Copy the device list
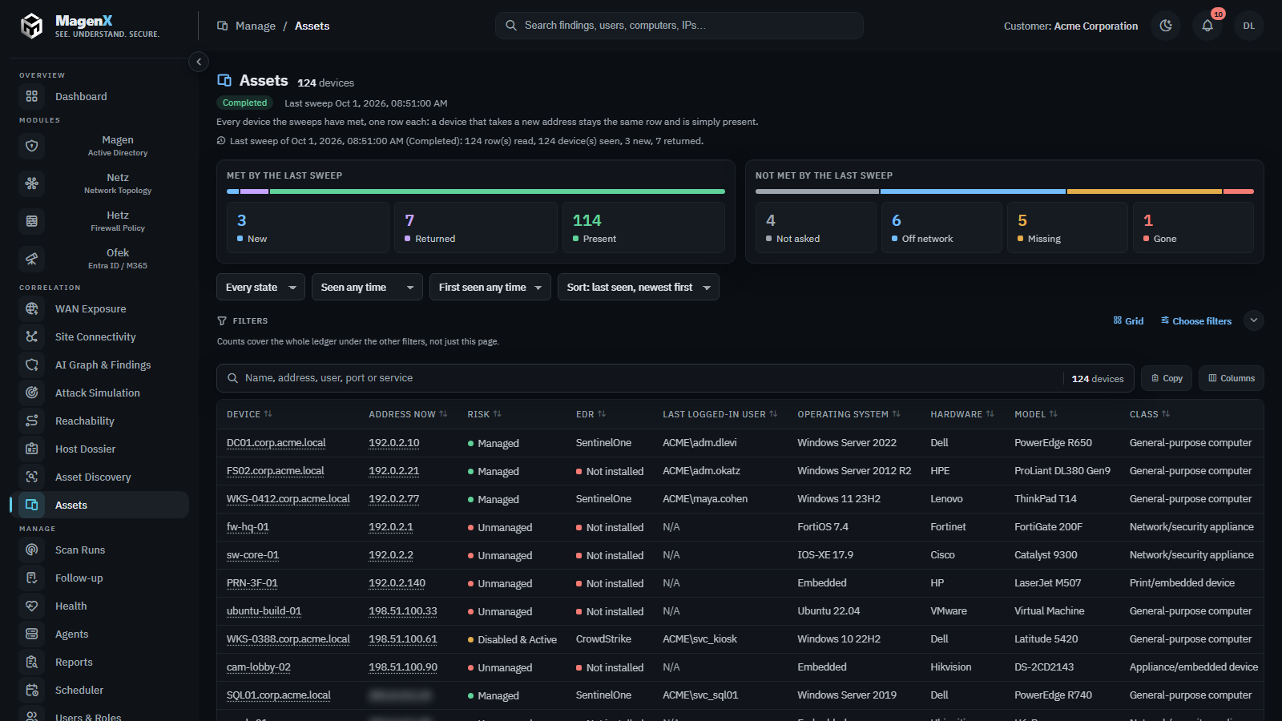The width and height of the screenshot is (1282, 721). coord(1167,378)
